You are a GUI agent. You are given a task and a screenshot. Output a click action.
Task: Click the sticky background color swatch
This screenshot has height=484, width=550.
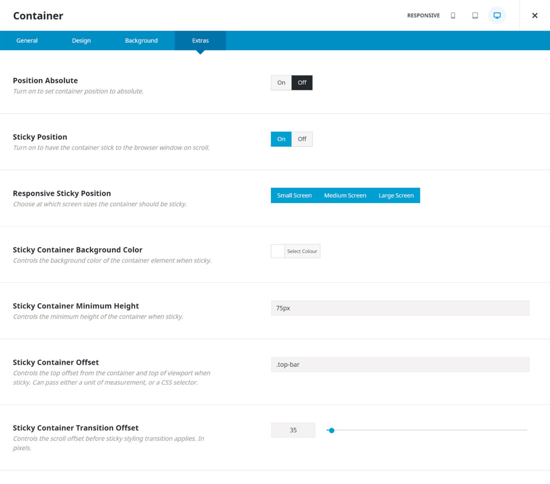(x=277, y=251)
